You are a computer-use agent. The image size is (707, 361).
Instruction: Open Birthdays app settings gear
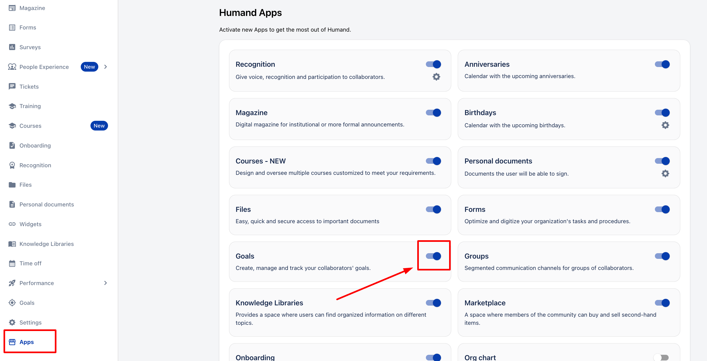[665, 125]
